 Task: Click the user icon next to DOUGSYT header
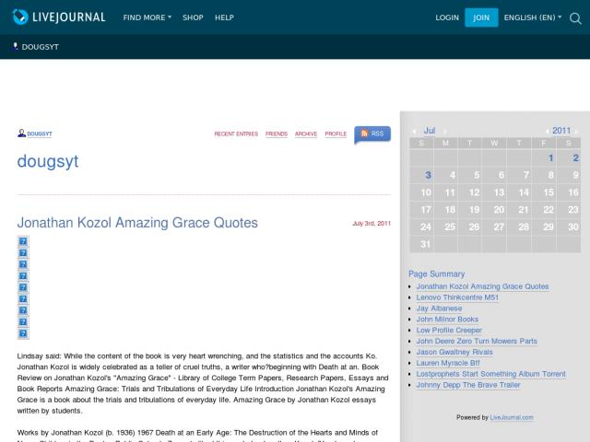[16, 46]
